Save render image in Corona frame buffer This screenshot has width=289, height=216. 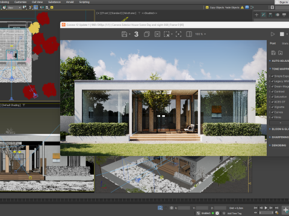tap(124, 34)
